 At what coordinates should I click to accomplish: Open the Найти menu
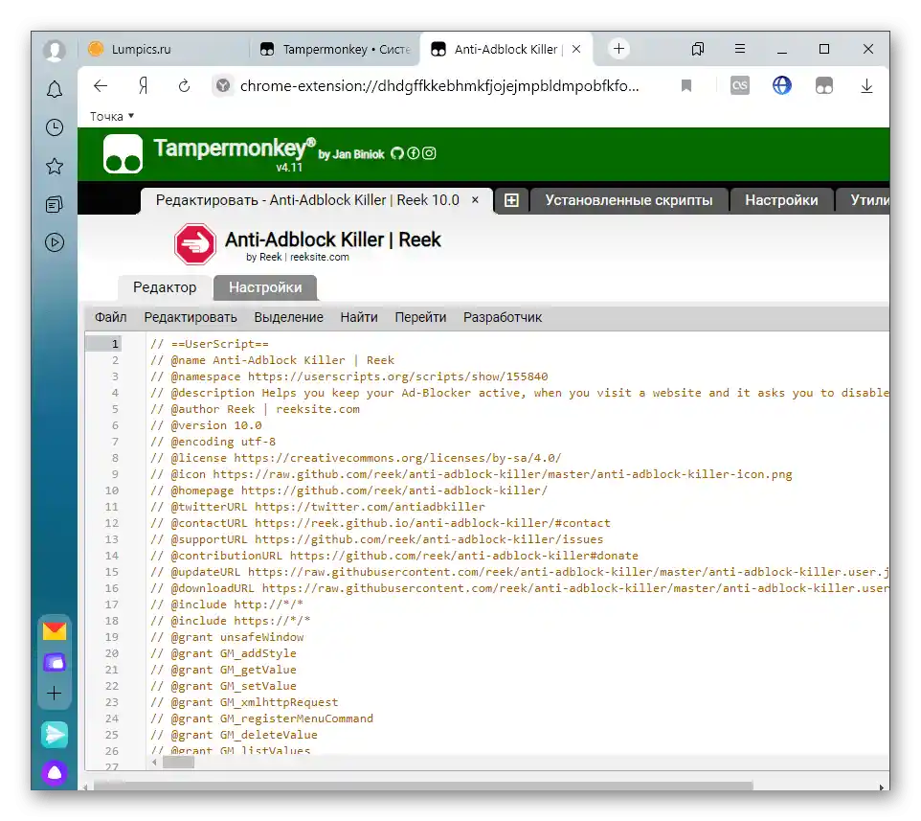(x=359, y=317)
